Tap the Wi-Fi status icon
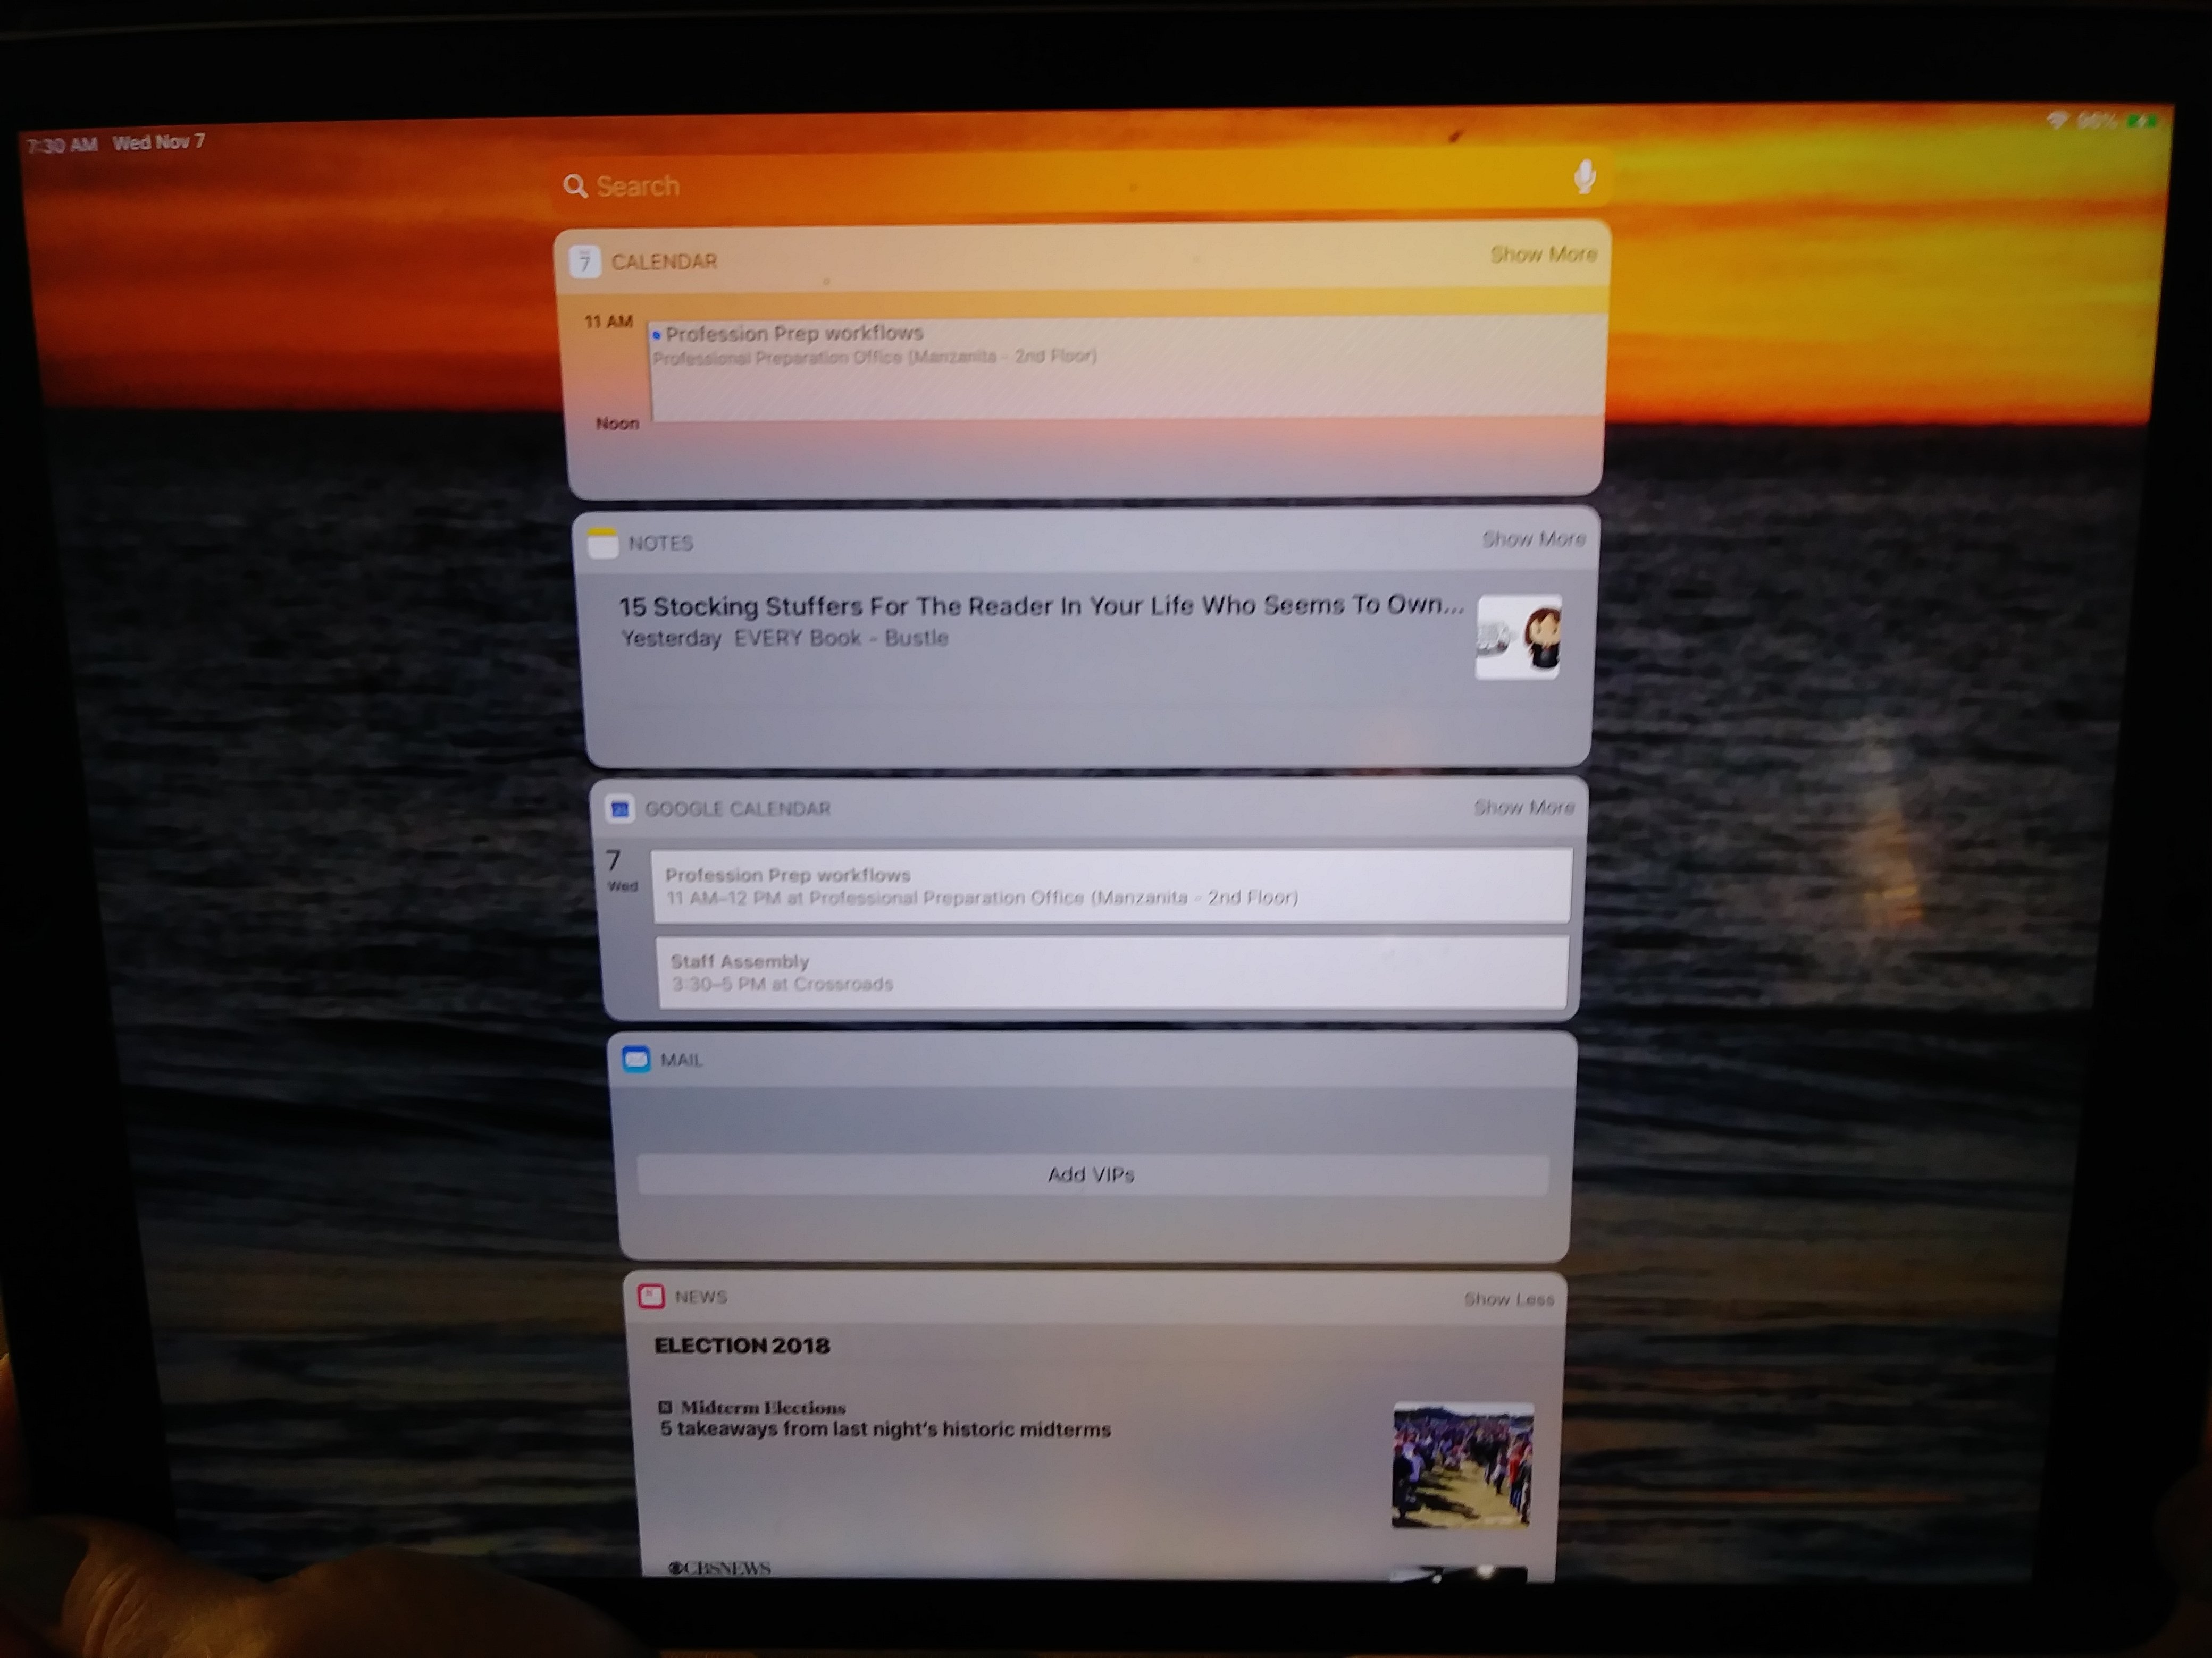 [x=2056, y=121]
